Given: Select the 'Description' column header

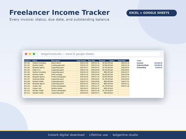Looking at the screenshot, I should click(x=64, y=60).
